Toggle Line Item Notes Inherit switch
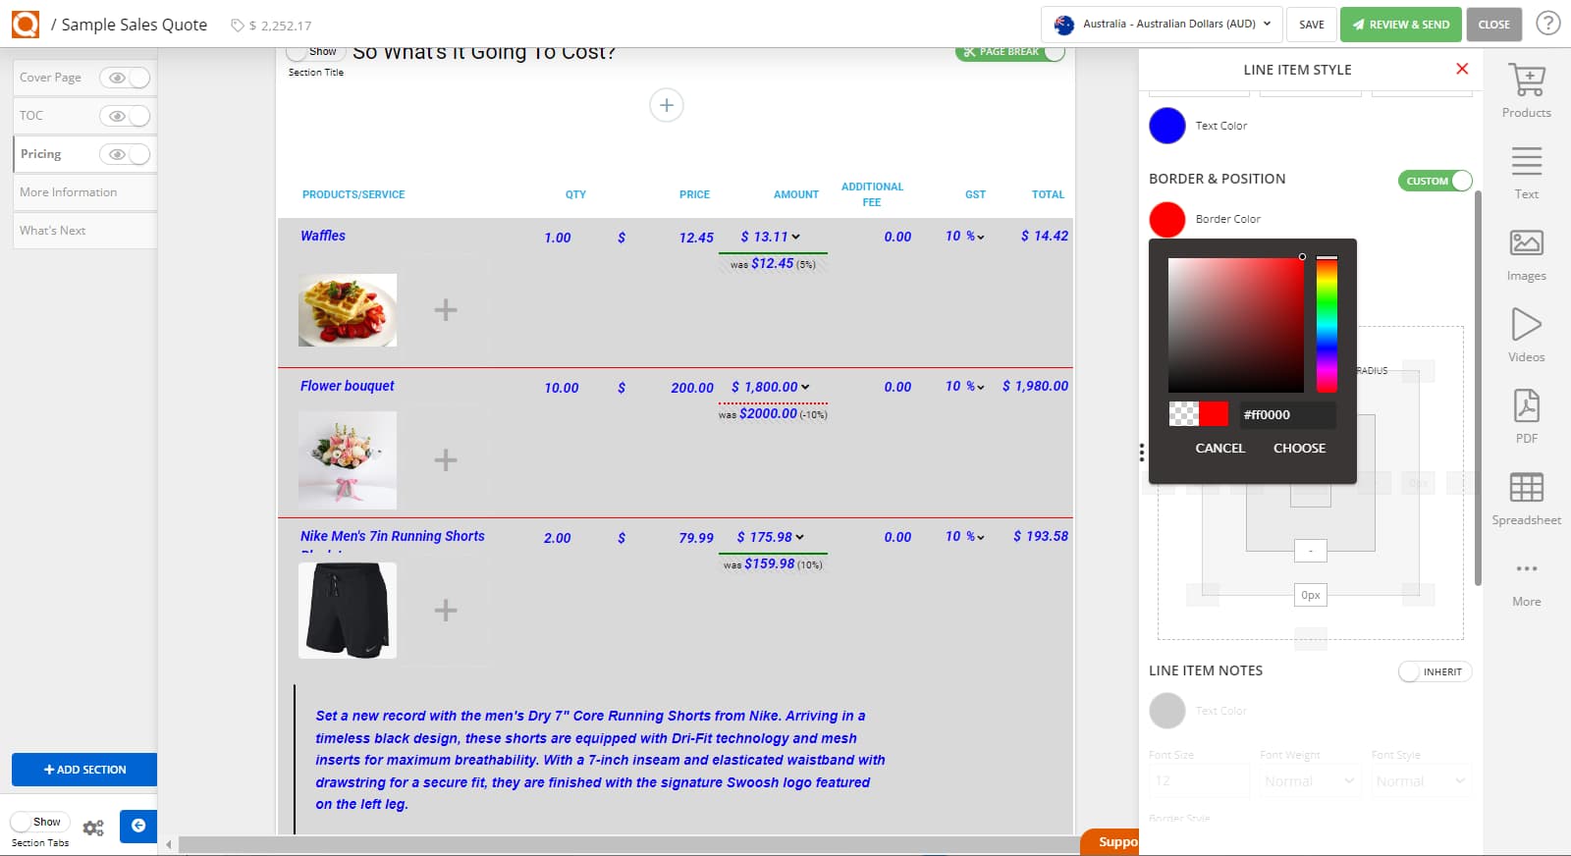The image size is (1571, 856). pos(1435,672)
